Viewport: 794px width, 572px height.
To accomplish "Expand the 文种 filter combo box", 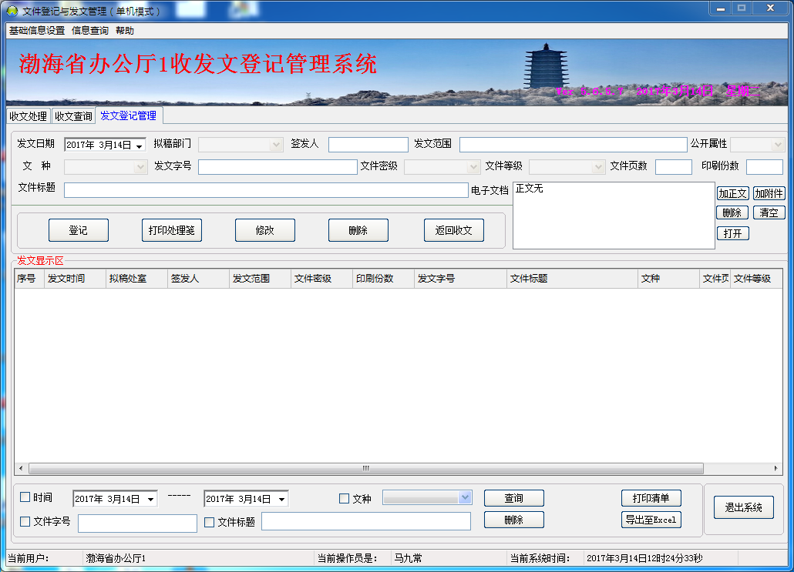I will coord(466,497).
